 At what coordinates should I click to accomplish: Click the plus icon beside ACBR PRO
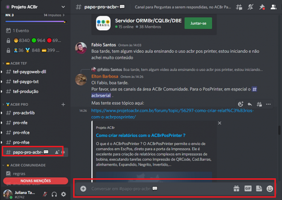tap(63, 104)
